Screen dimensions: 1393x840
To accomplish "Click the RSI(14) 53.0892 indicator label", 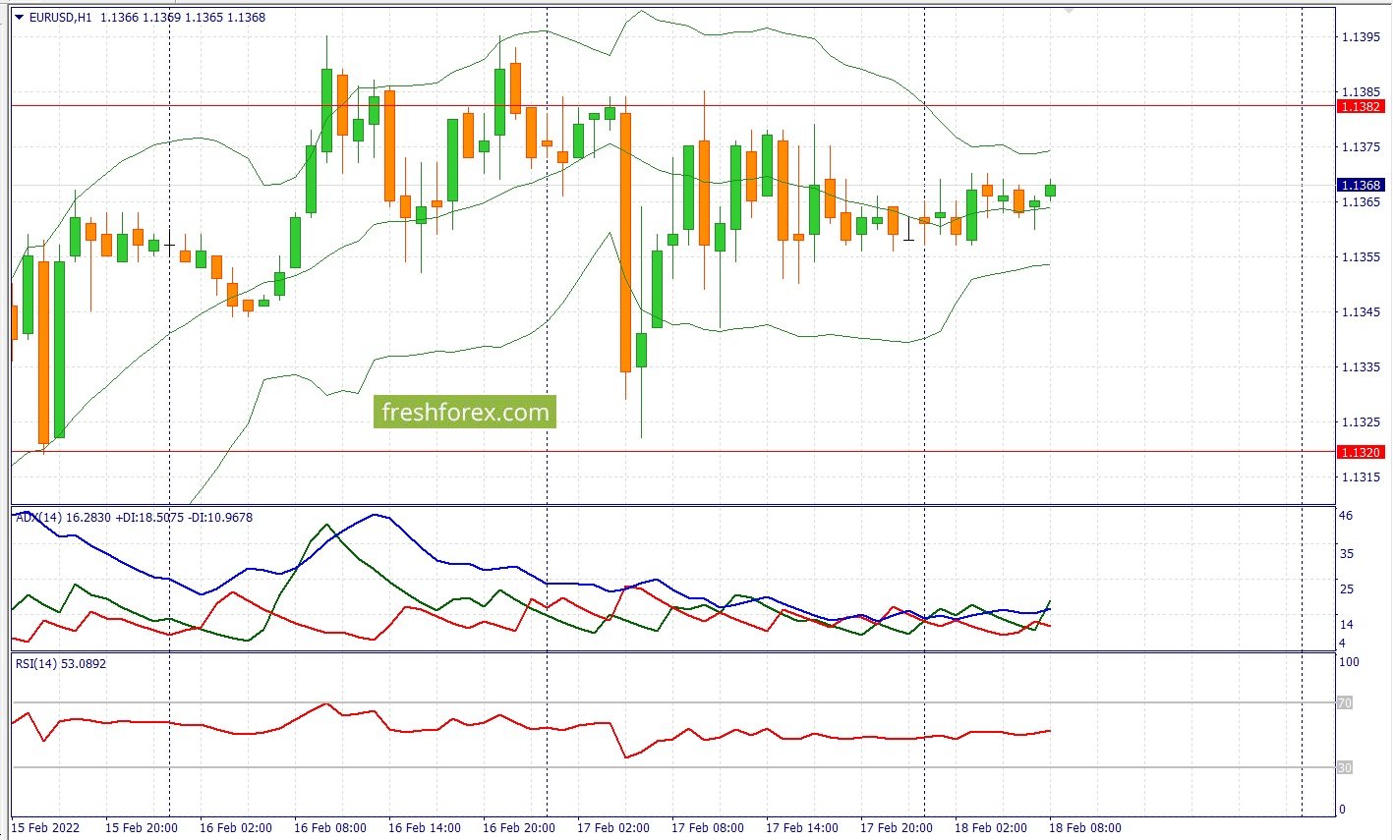I will tap(61, 663).
